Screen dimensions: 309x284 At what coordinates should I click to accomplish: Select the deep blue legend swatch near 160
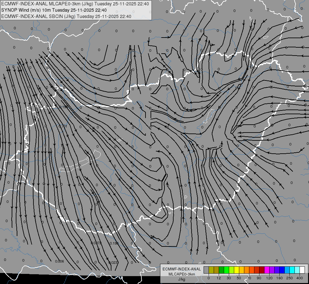pyautogui.click(x=282, y=270)
